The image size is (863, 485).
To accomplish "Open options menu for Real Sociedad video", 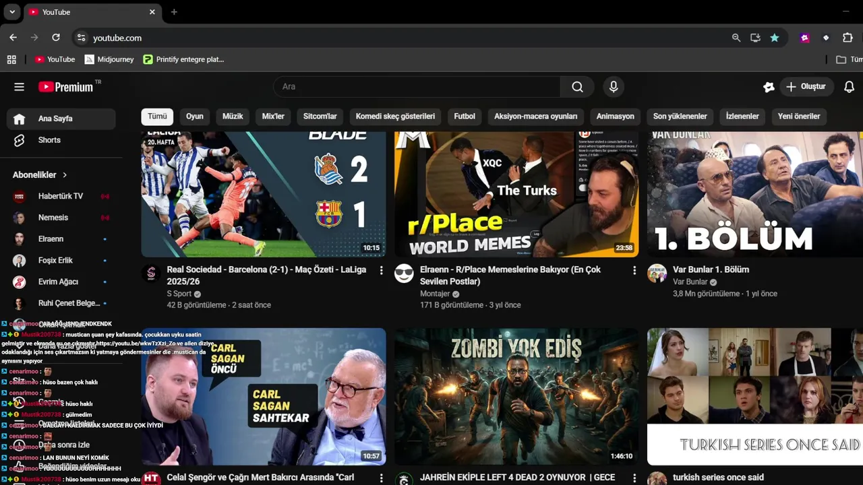I will point(381,270).
